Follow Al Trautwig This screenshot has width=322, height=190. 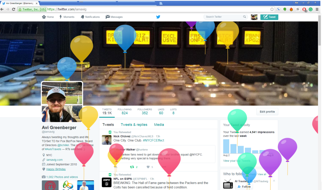(244, 186)
